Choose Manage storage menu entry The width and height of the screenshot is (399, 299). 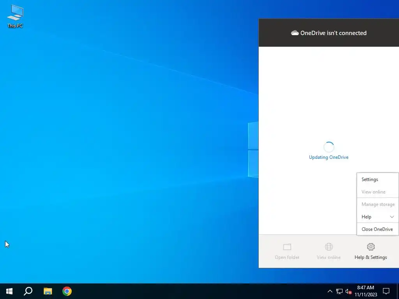[x=378, y=204]
